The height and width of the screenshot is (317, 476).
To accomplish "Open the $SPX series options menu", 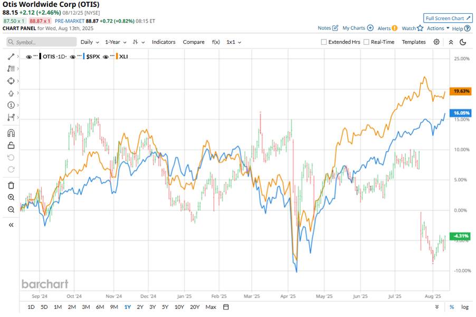I will click(79, 56).
